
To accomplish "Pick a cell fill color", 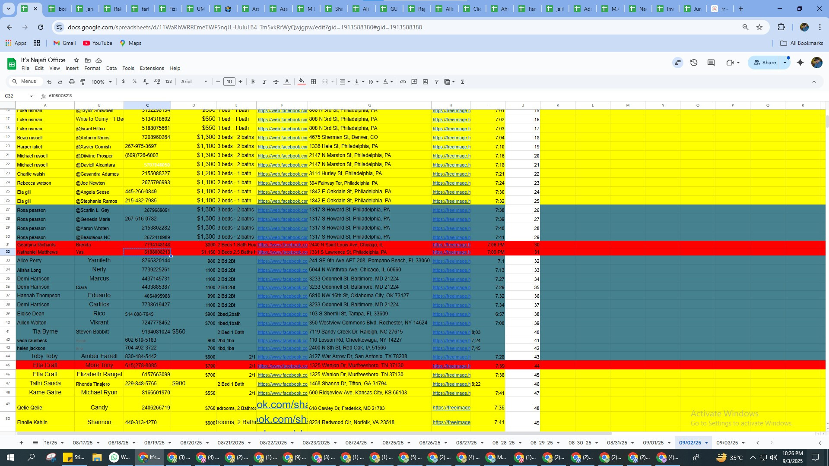I will (302, 82).
